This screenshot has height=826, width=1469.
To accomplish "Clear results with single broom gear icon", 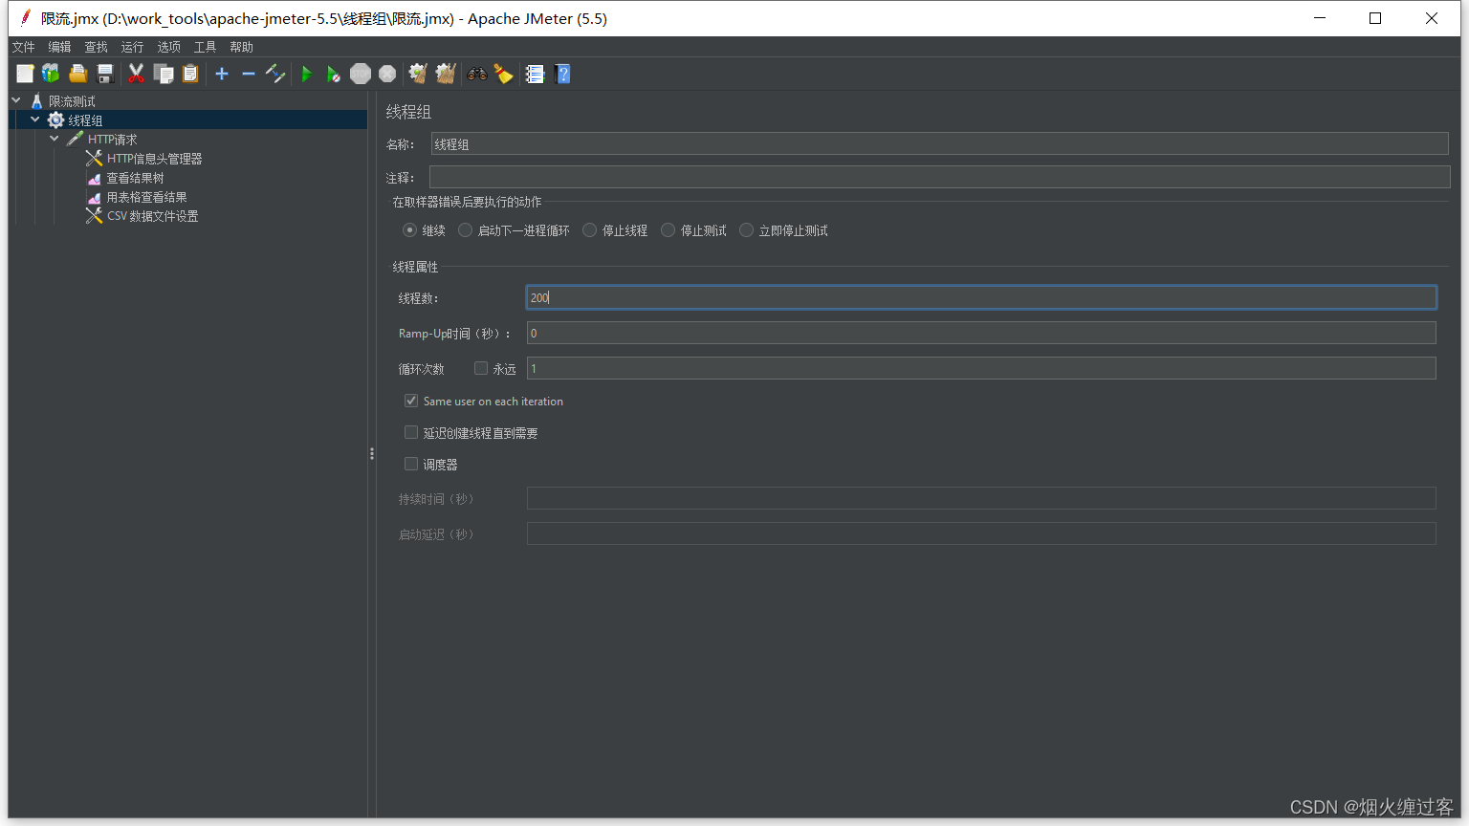I will click(418, 74).
